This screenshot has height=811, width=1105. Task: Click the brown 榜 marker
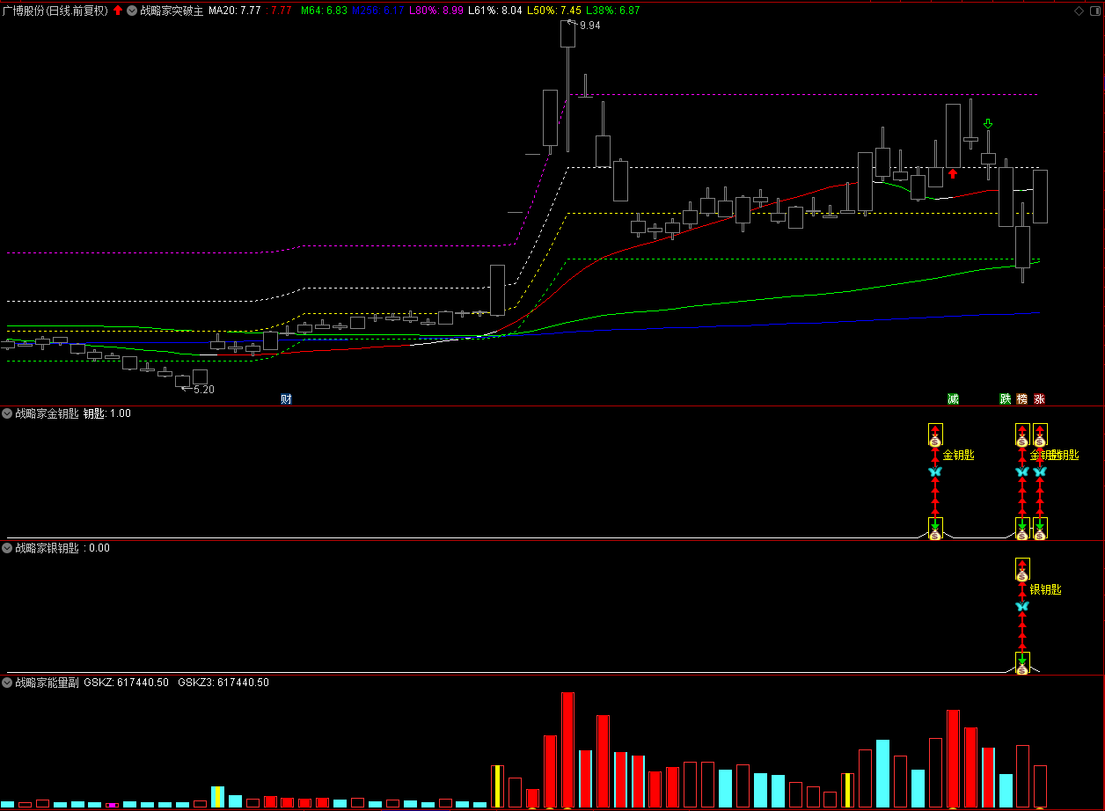tap(1021, 398)
